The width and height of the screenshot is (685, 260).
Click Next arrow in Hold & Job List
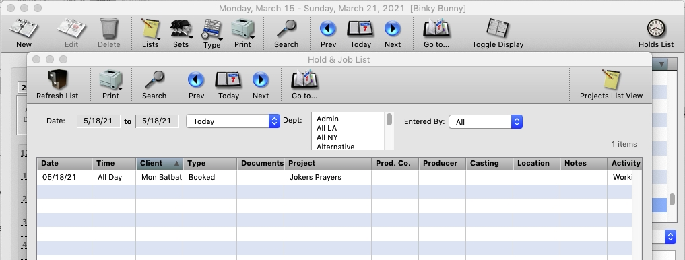[x=261, y=79]
